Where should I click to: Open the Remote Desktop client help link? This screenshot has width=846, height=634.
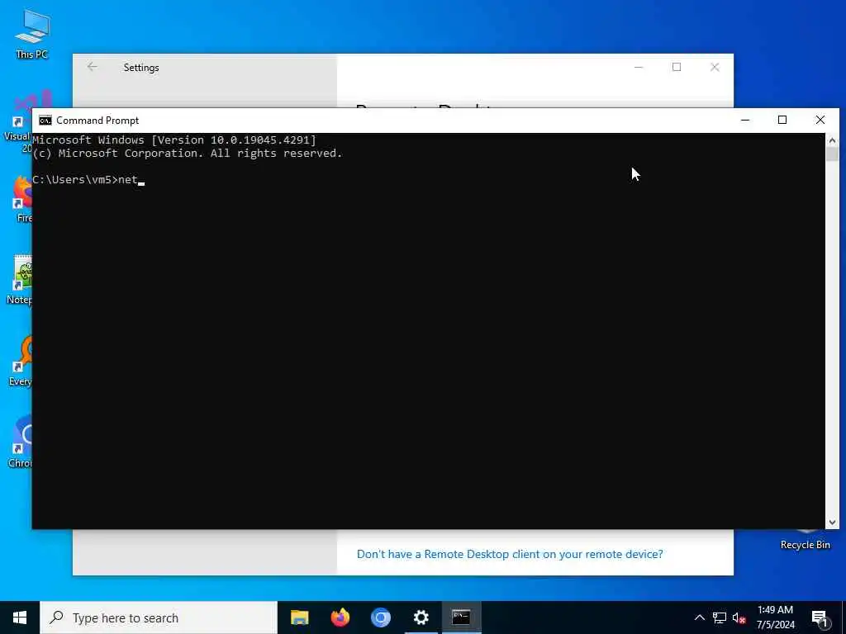[x=510, y=554]
